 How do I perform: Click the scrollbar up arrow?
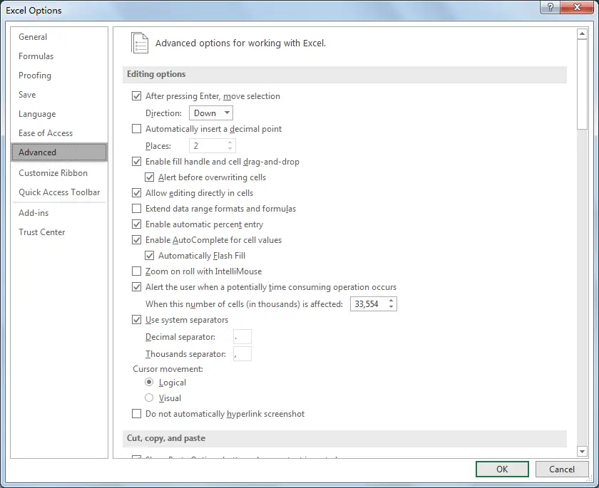click(x=582, y=34)
